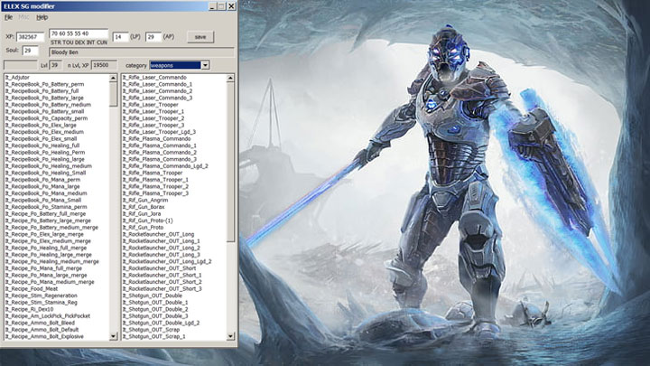Select It_Rifle_Plasma_Trooper
This screenshot has width=650, height=366.
[x=153, y=173]
